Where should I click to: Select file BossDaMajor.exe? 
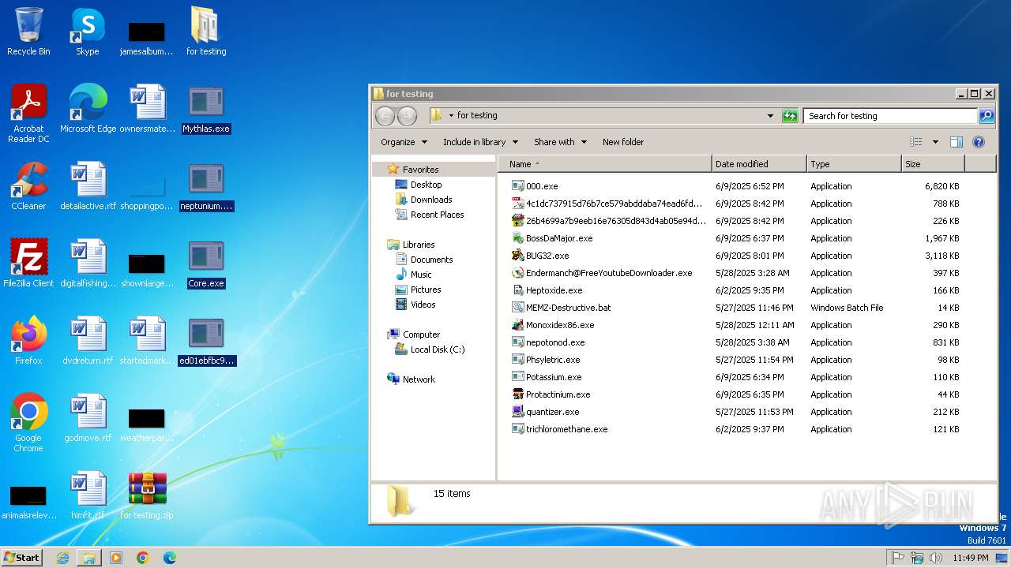coord(558,238)
